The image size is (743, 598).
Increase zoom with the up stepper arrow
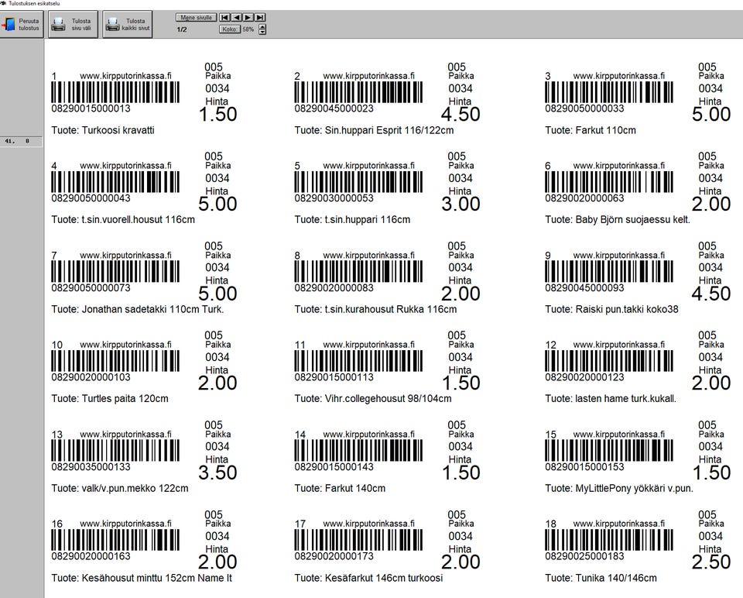click(262, 26)
